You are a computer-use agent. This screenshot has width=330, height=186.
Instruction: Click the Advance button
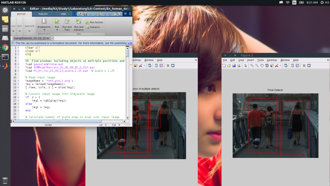point(93,27)
